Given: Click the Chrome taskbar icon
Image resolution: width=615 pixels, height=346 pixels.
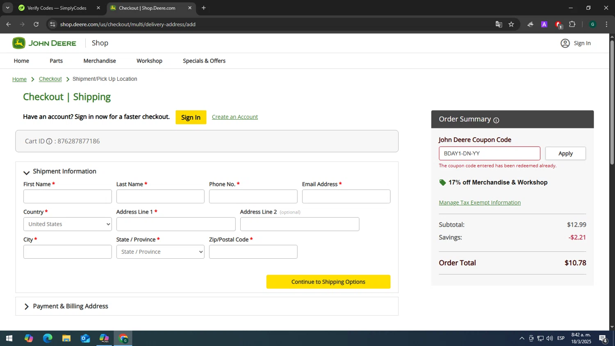Looking at the screenshot, I should [x=123, y=338].
